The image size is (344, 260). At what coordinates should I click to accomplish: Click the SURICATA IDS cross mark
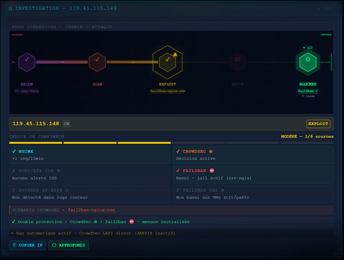(14, 171)
